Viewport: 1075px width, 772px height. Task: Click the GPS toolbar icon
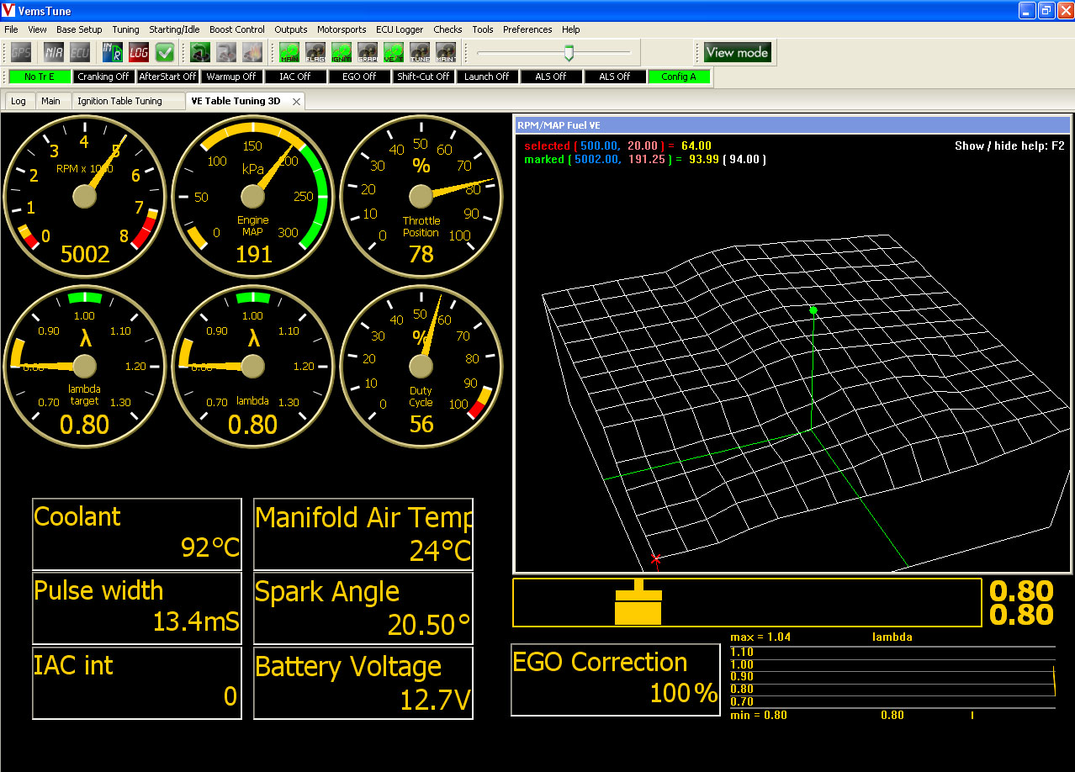tap(21, 52)
